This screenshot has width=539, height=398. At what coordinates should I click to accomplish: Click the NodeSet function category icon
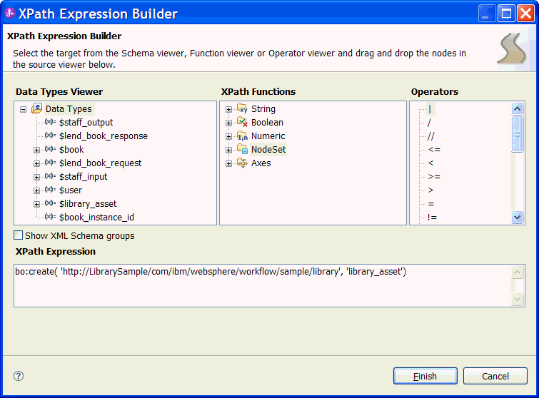(x=242, y=150)
